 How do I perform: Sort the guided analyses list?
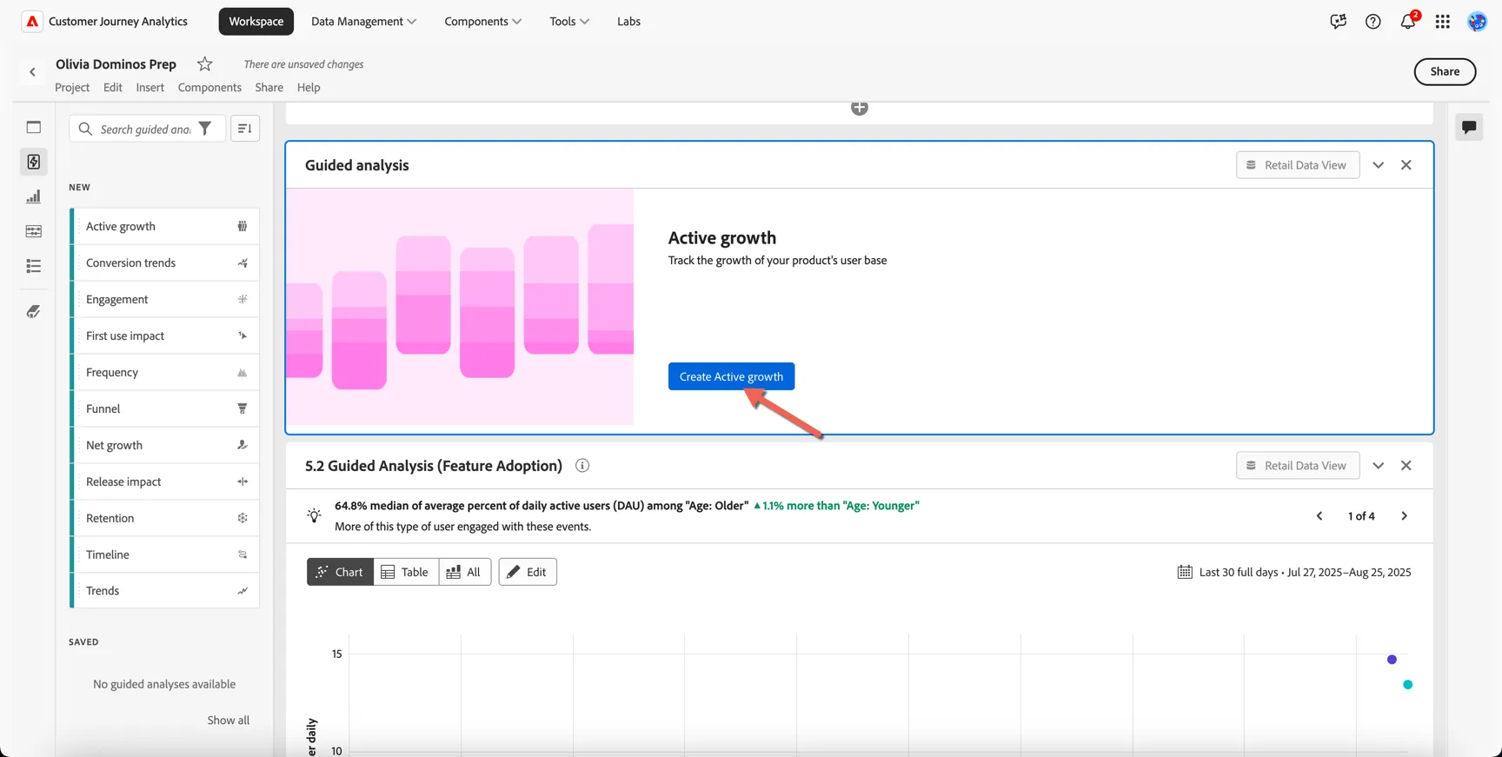tap(245, 129)
